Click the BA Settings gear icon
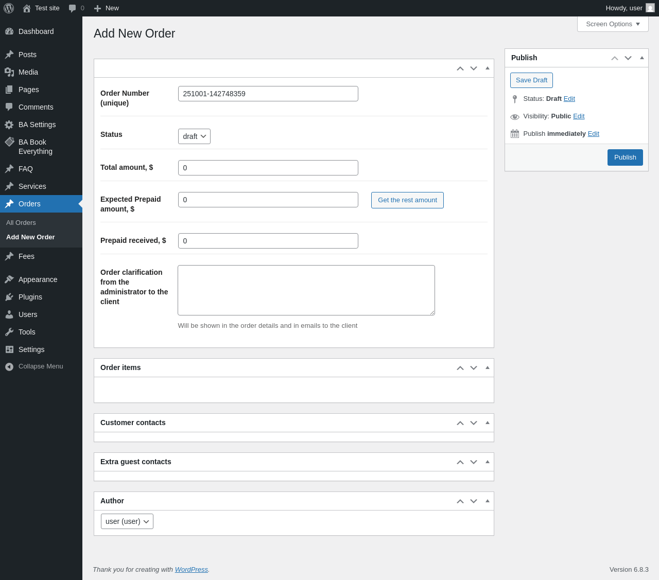 click(x=9, y=125)
